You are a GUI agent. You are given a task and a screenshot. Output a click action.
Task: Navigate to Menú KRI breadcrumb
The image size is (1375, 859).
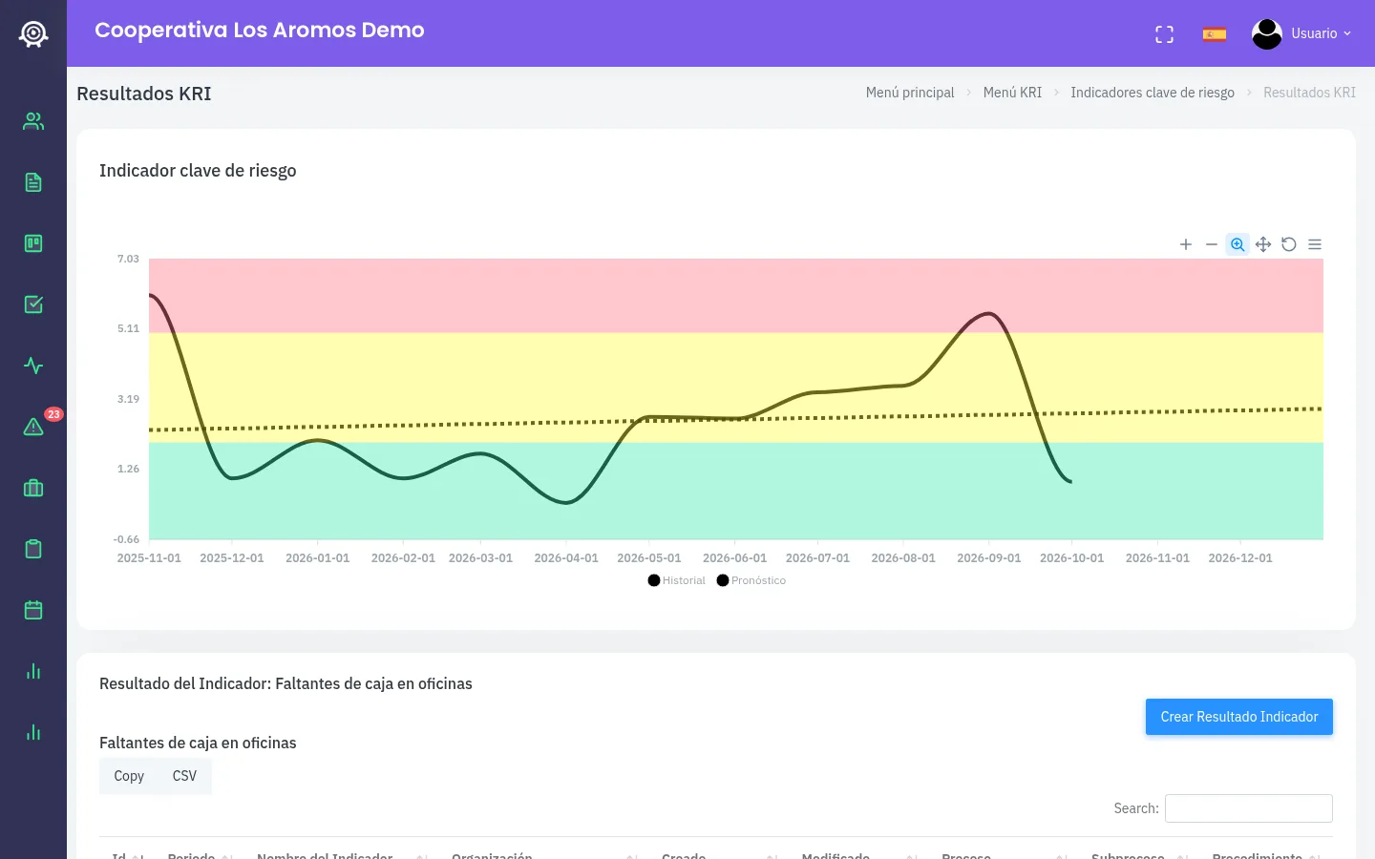point(1012,93)
